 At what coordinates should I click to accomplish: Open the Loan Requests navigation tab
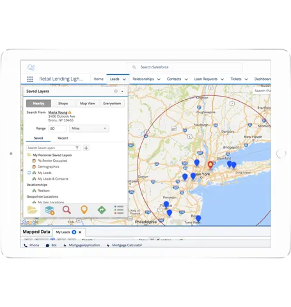[x=206, y=79]
